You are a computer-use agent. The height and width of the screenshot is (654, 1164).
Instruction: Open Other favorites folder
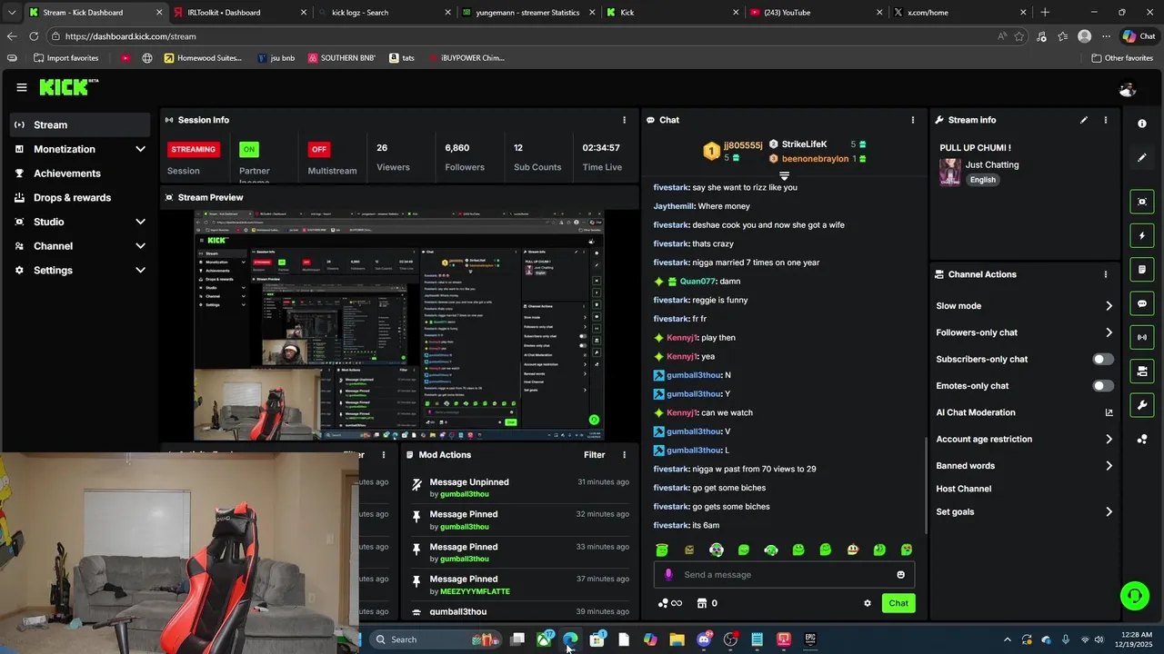point(1122,58)
